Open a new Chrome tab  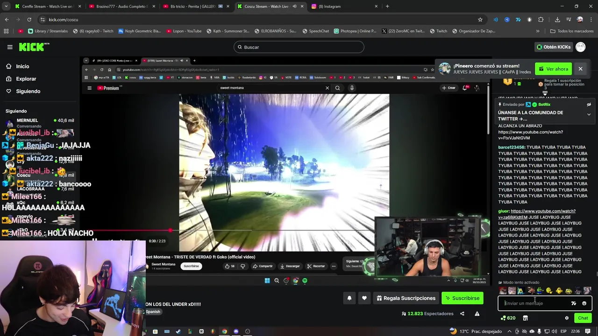[387, 7]
